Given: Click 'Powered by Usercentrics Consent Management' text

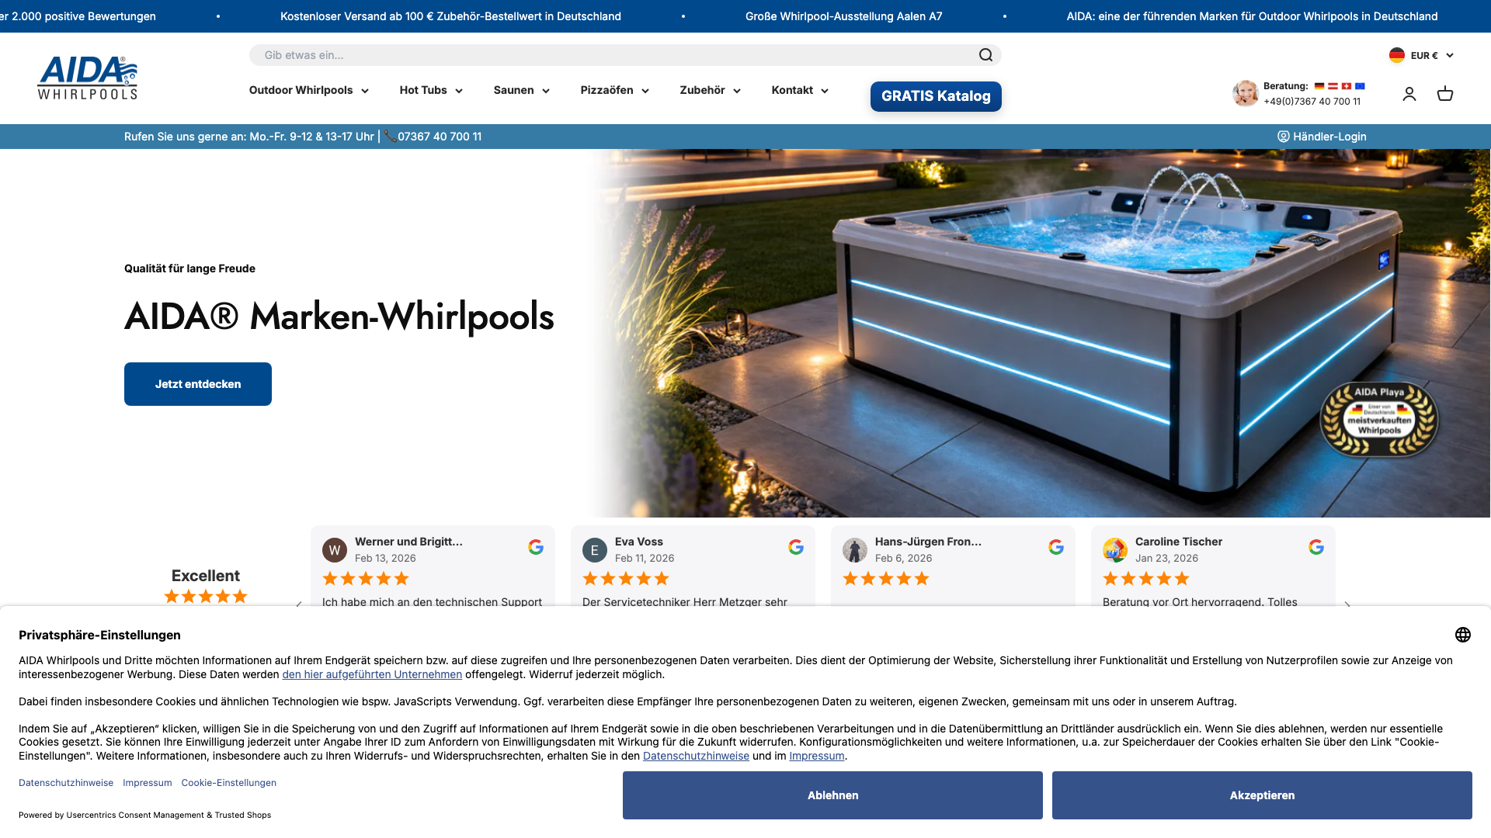Looking at the screenshot, I should (145, 815).
